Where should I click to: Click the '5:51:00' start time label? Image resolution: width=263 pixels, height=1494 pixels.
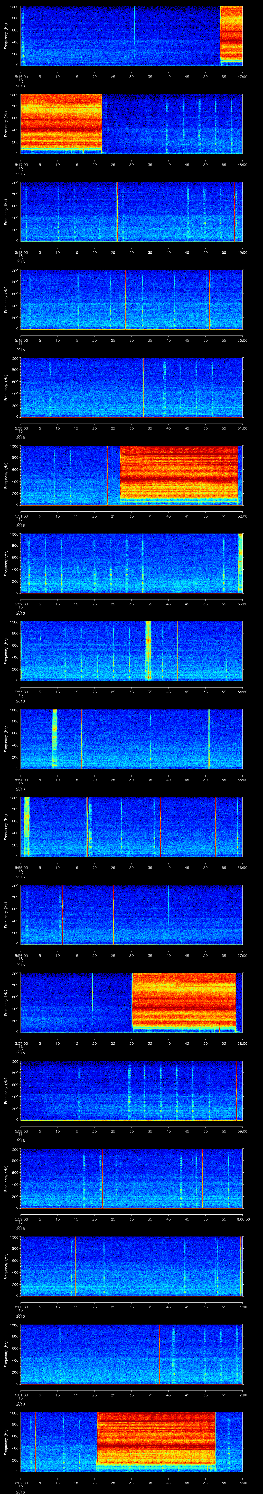click(x=21, y=516)
